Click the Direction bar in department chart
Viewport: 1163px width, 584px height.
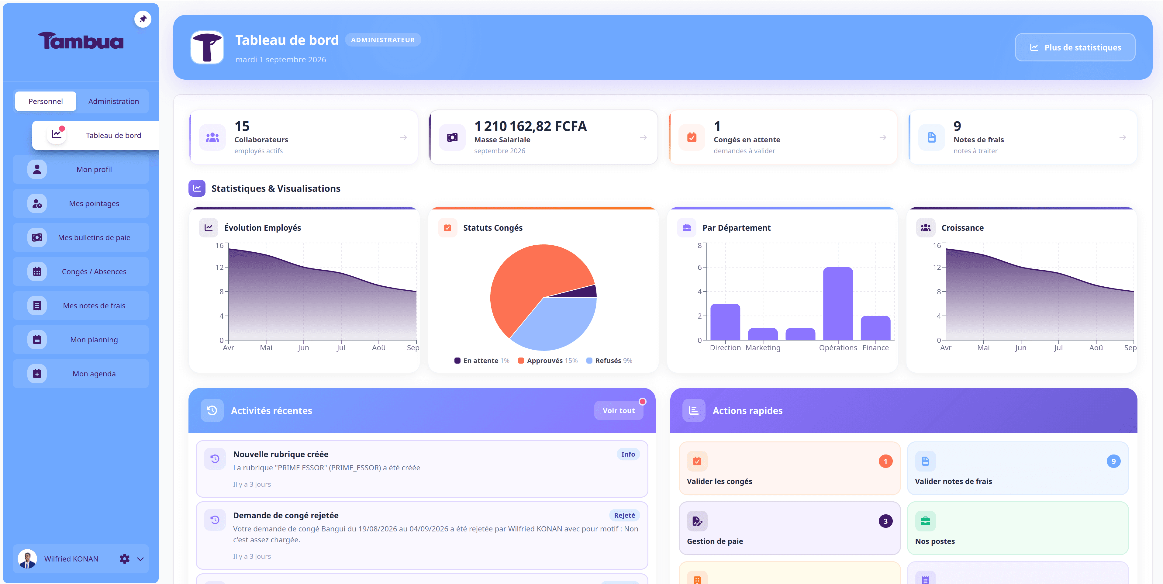(x=725, y=322)
